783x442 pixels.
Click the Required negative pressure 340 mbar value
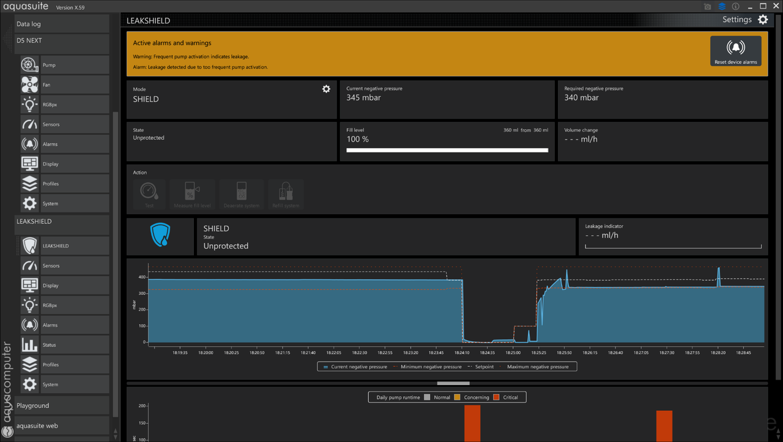pos(581,98)
